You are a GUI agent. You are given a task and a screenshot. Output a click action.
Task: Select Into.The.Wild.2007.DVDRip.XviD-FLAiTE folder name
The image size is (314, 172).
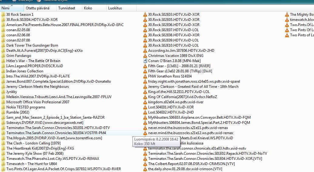[x=38, y=76]
